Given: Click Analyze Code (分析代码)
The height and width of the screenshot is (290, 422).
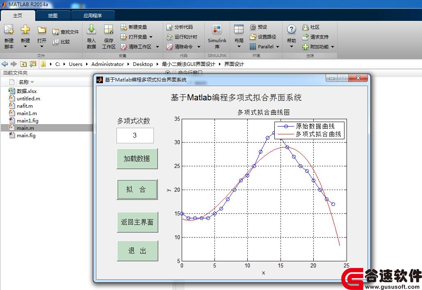Looking at the screenshot, I should coord(180,27).
